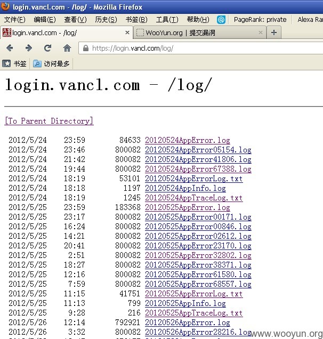Open 20120525AppError68557.log
323x339 pixels.
tap(198, 284)
